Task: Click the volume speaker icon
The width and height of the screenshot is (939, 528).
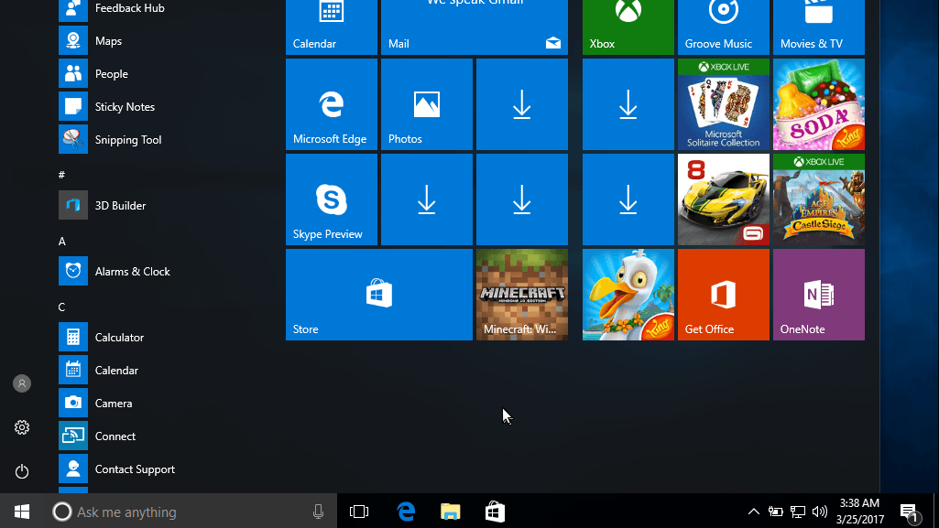Action: [820, 512]
